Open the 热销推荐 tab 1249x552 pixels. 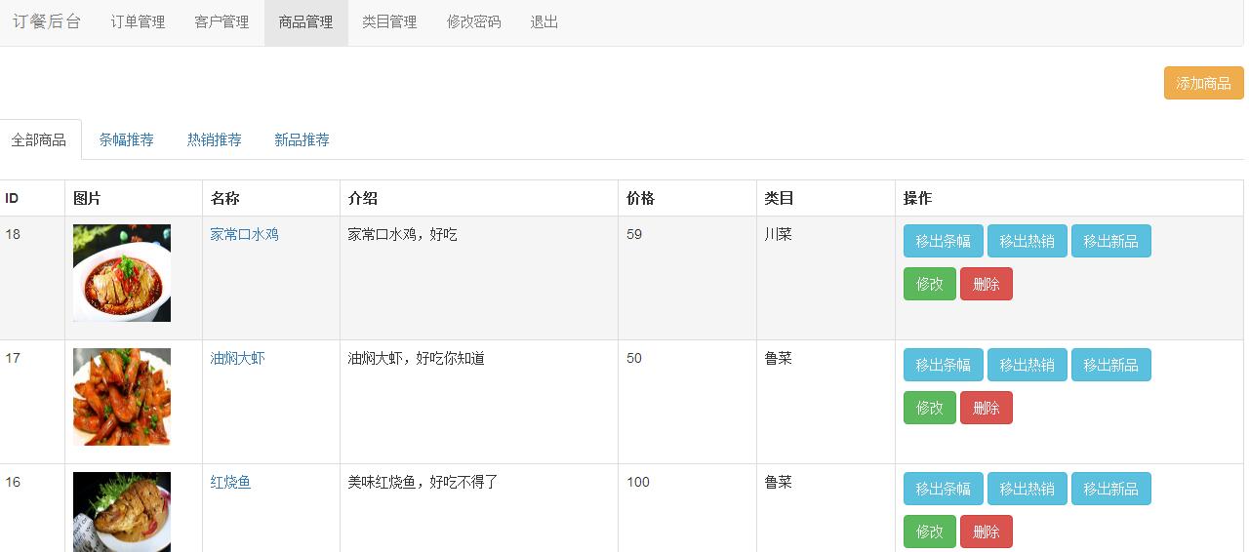(x=215, y=139)
